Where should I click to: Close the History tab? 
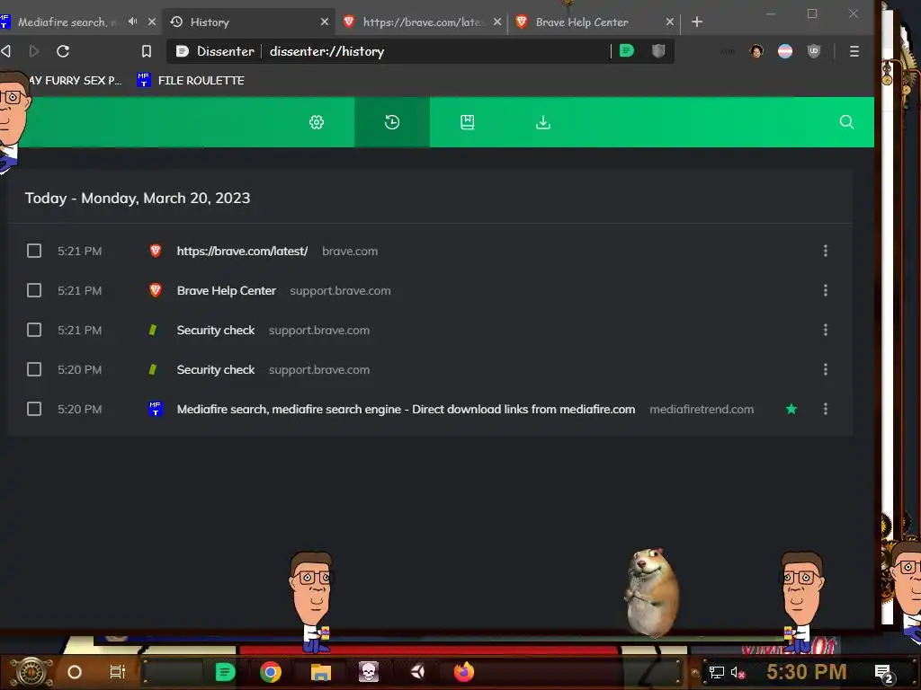click(324, 22)
